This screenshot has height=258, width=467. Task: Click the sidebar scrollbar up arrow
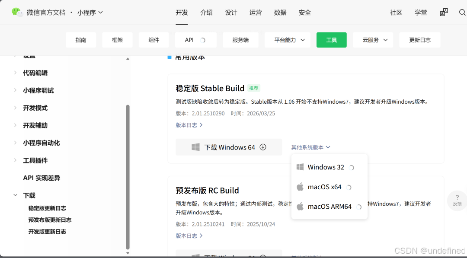[x=128, y=59]
